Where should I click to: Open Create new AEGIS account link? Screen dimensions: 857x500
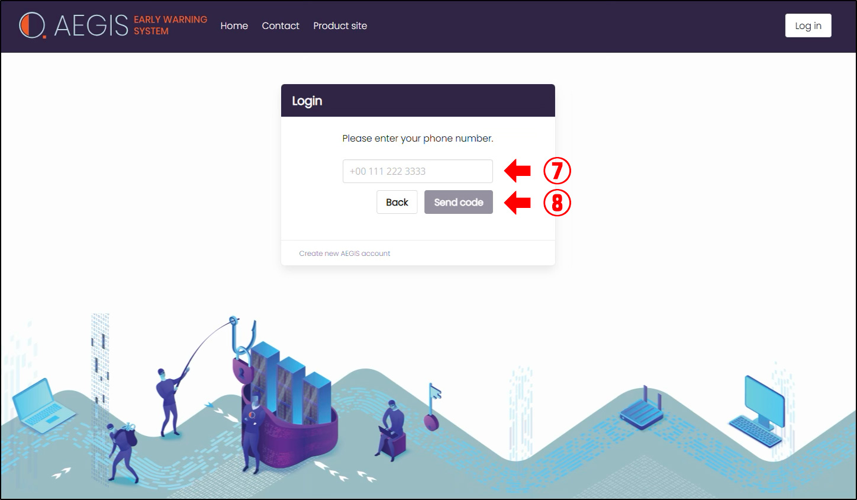pyautogui.click(x=344, y=254)
